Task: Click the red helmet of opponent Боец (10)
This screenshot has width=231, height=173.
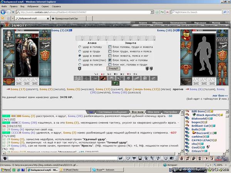Action: 186,35
